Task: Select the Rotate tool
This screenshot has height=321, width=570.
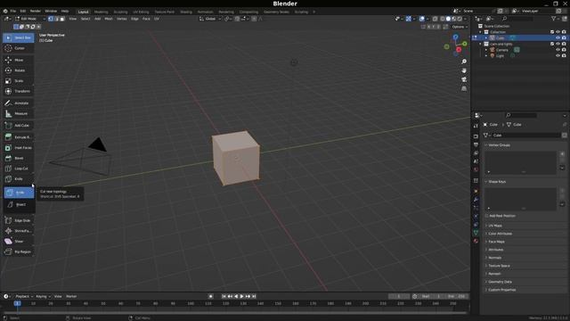Action: click(x=19, y=70)
